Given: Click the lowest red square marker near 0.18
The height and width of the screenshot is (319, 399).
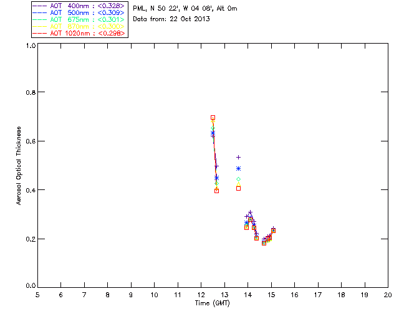Looking at the screenshot, I should 264,244.
